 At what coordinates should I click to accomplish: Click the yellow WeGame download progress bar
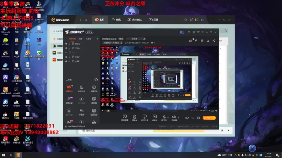[x=178, y=131]
